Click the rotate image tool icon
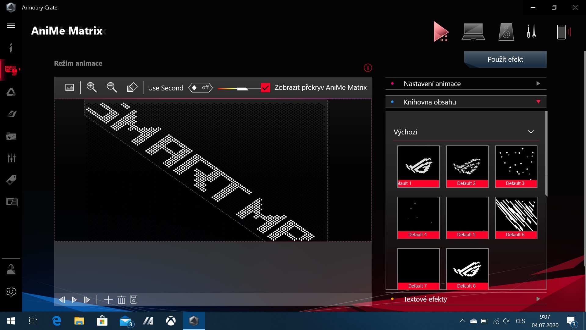The height and width of the screenshot is (330, 586). pos(132,87)
